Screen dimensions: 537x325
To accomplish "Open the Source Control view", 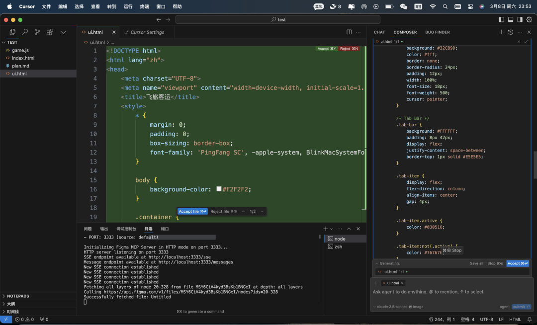I will pos(37,32).
